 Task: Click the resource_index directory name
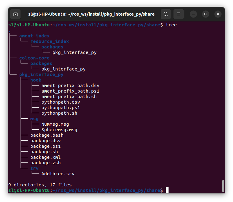tap(50, 41)
